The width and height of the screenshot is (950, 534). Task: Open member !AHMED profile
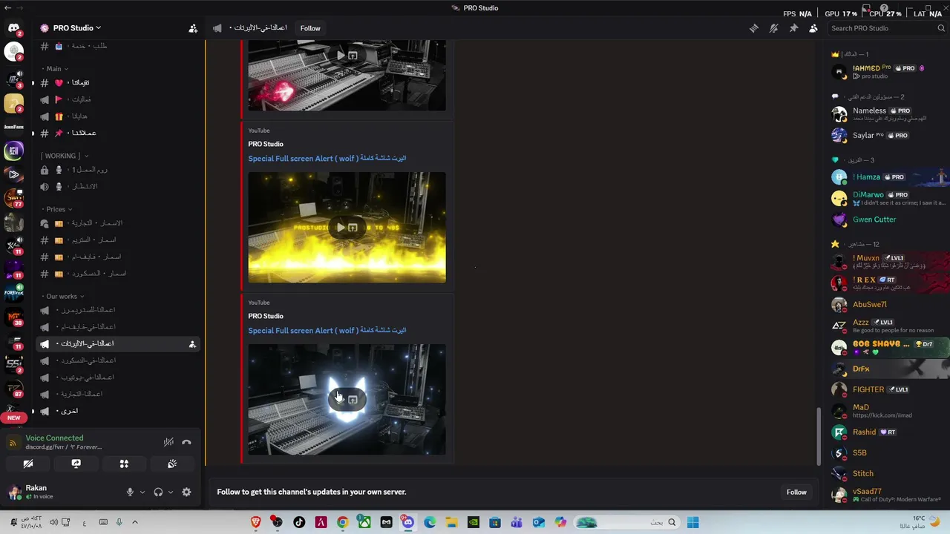pos(888,71)
